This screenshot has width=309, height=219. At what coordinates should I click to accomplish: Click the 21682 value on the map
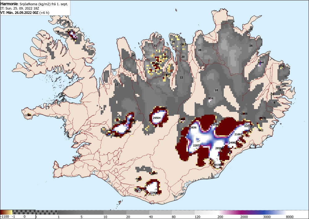pos(238,134)
